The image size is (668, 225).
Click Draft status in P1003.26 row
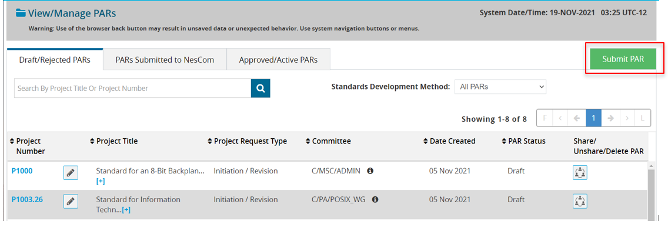coord(516,200)
